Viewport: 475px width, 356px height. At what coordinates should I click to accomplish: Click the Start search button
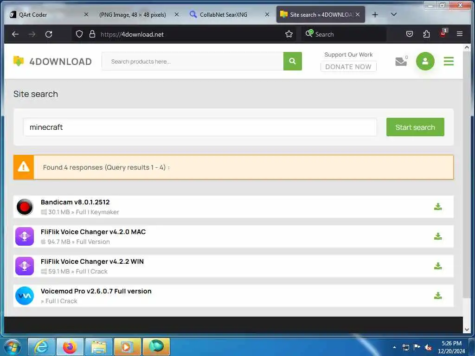pyautogui.click(x=415, y=127)
